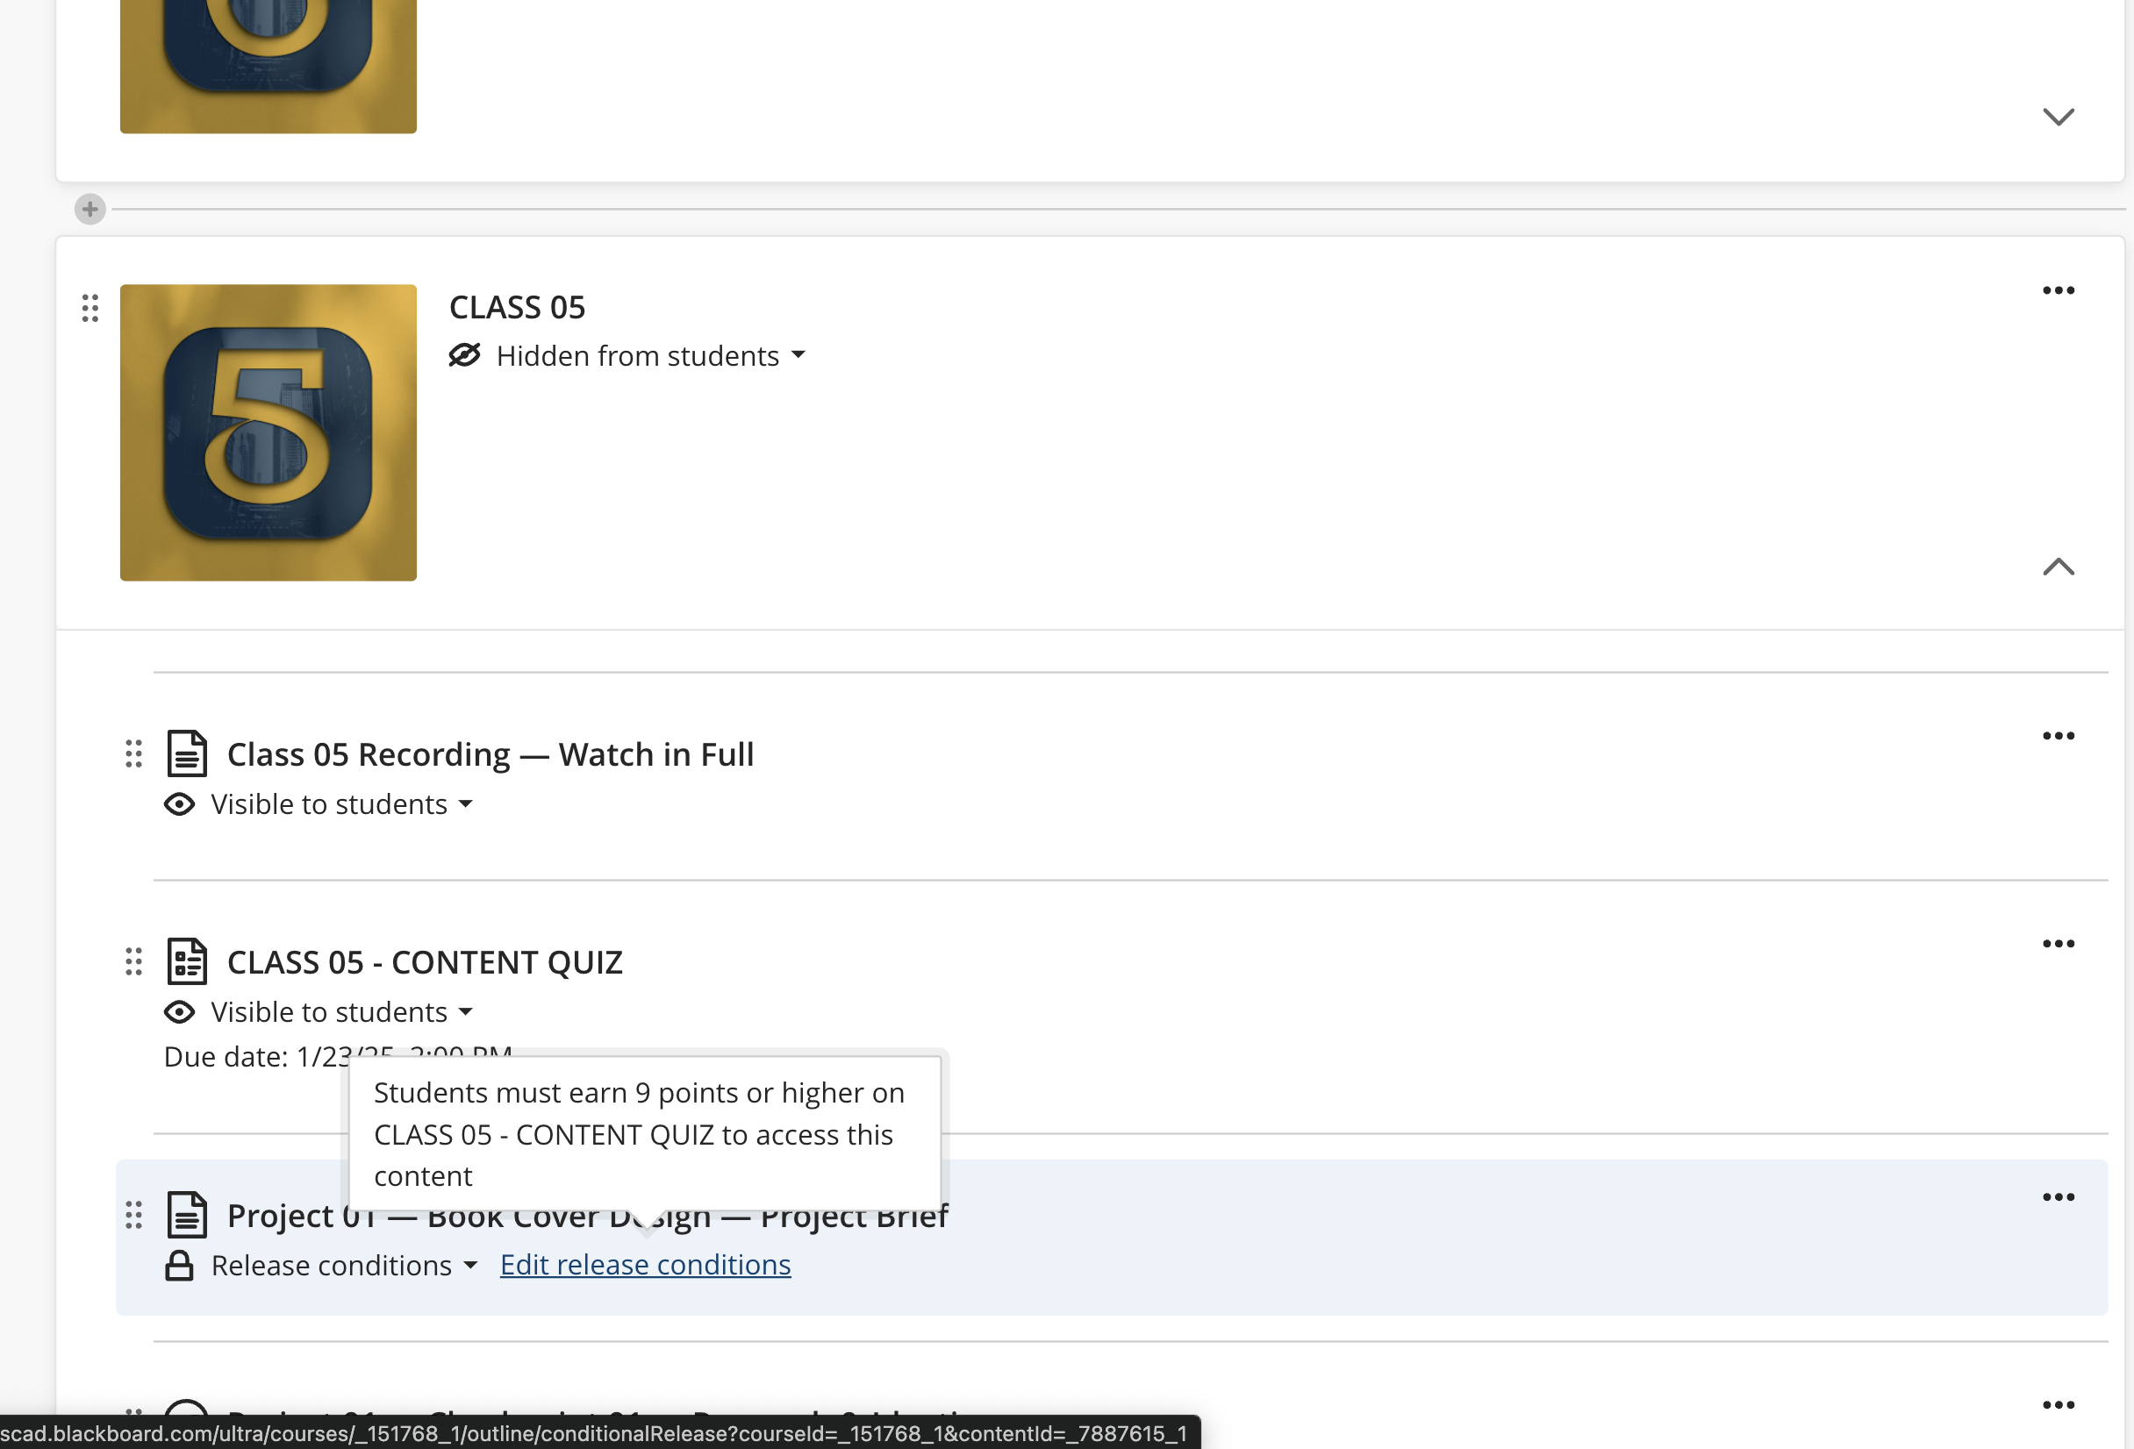Click the plus add-content button between modules
This screenshot has width=2134, height=1449.
pos(90,210)
